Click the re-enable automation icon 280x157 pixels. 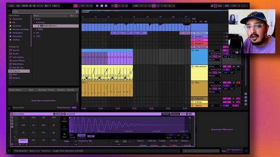[x=119, y=6]
